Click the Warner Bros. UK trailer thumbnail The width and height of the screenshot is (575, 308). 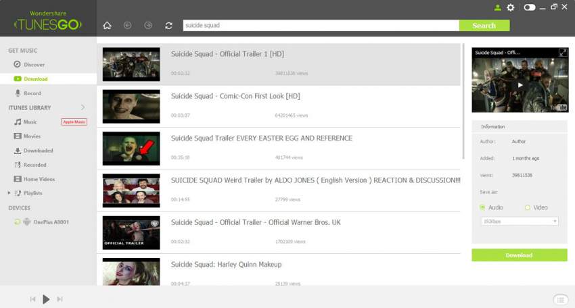click(131, 233)
